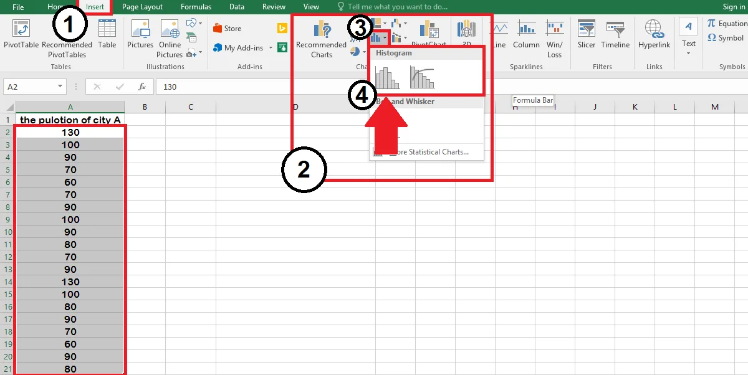Insert a pie or doughnut chart
748x375 pixels.
click(357, 52)
